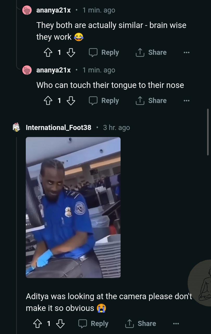The width and height of the screenshot is (211, 334).
Task: Tap International_Foot38's avatar icon
Action: [17, 127]
